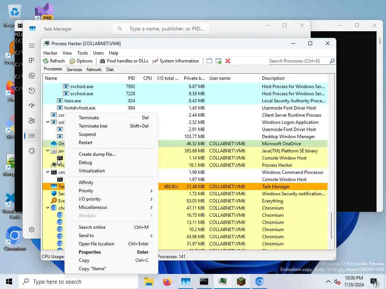Select the fontdrvhost.exe PID 984 row
Viewport: 386px width, 289px height.
[x=185, y=108]
